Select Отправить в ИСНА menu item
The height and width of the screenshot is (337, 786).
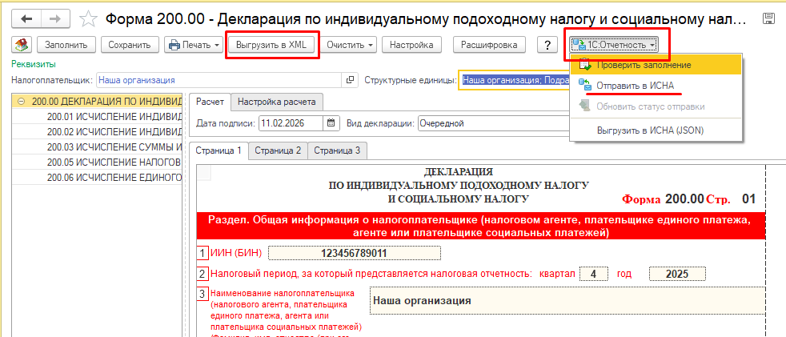tap(629, 86)
